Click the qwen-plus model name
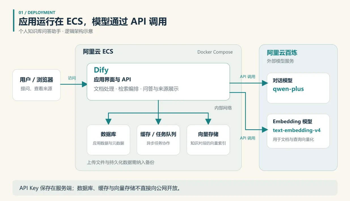Image resolution: width=350 pixels, height=201 pixels. 288,89
